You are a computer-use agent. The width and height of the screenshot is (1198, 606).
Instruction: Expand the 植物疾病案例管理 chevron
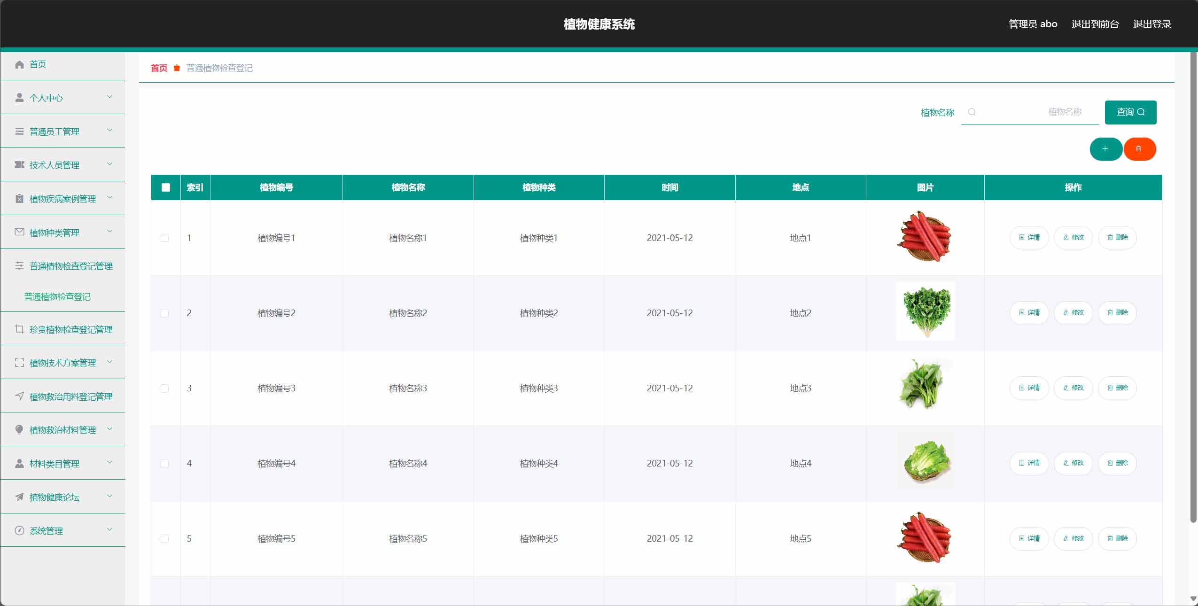pyautogui.click(x=109, y=197)
